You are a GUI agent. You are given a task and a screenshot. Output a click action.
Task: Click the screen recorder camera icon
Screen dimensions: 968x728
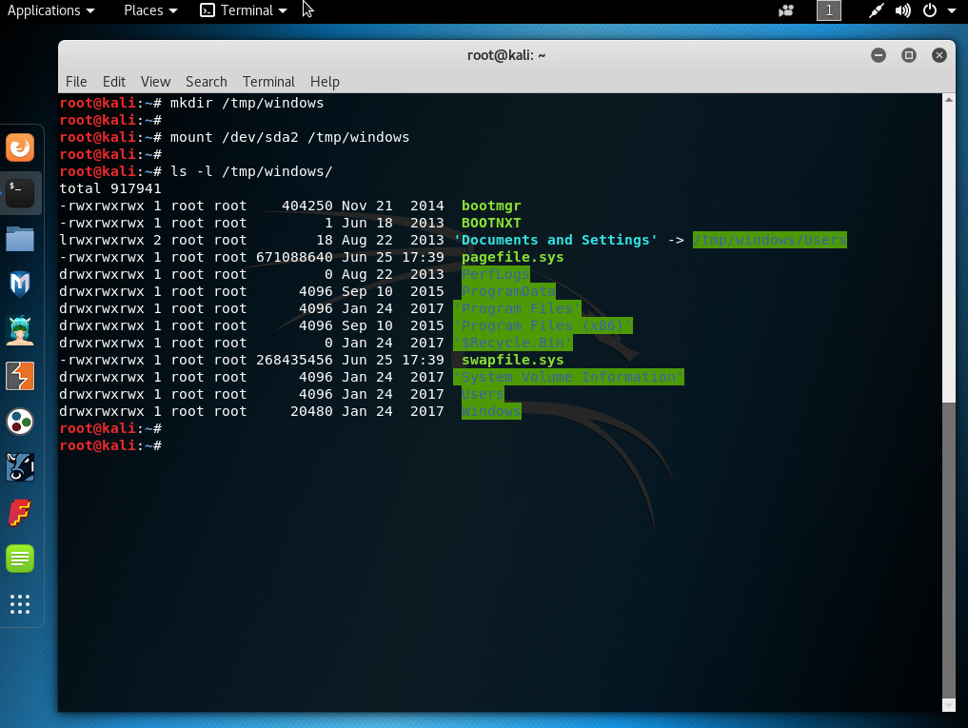786,11
